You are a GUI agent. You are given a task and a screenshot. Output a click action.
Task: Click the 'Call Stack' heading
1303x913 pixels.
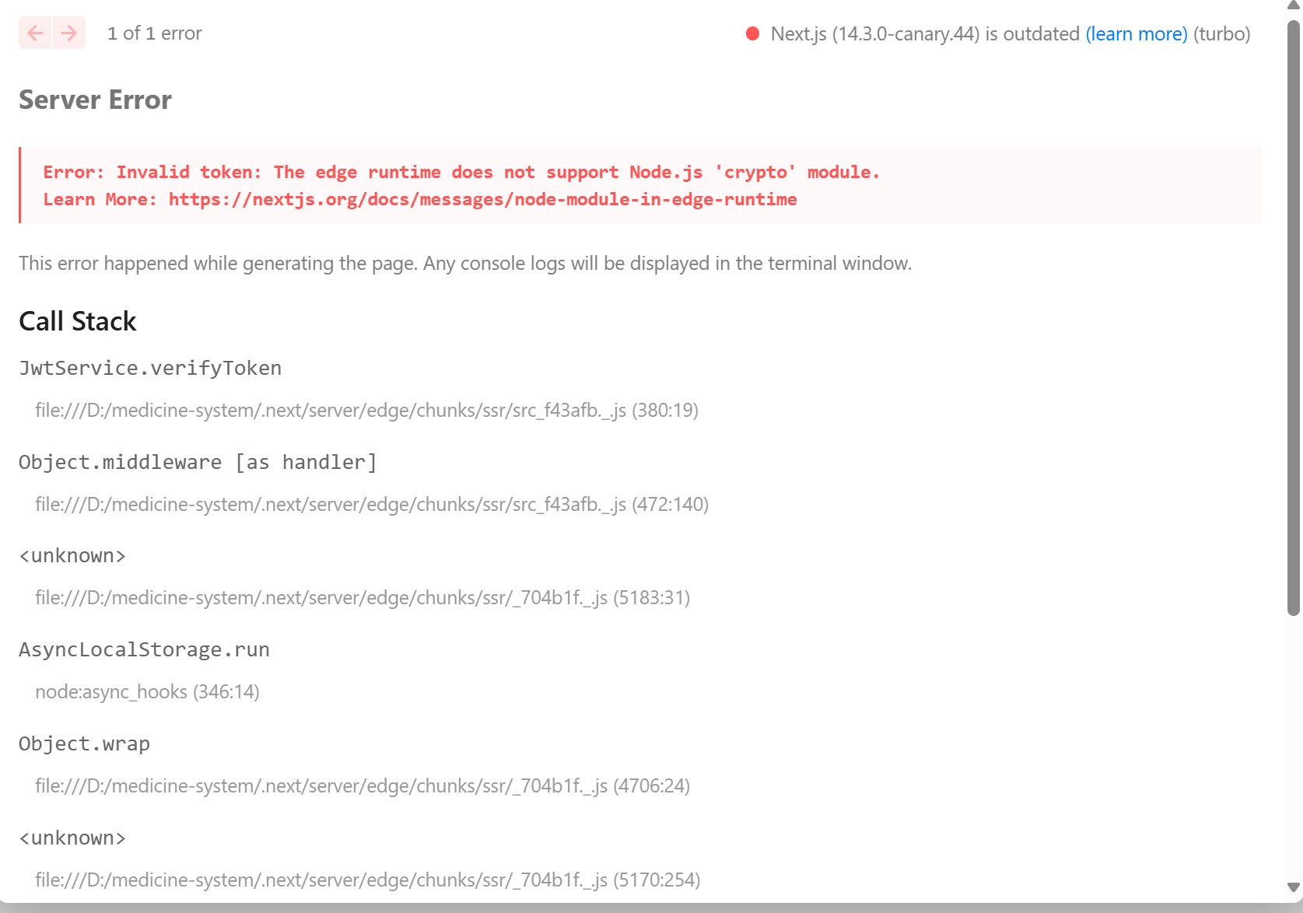(x=77, y=321)
